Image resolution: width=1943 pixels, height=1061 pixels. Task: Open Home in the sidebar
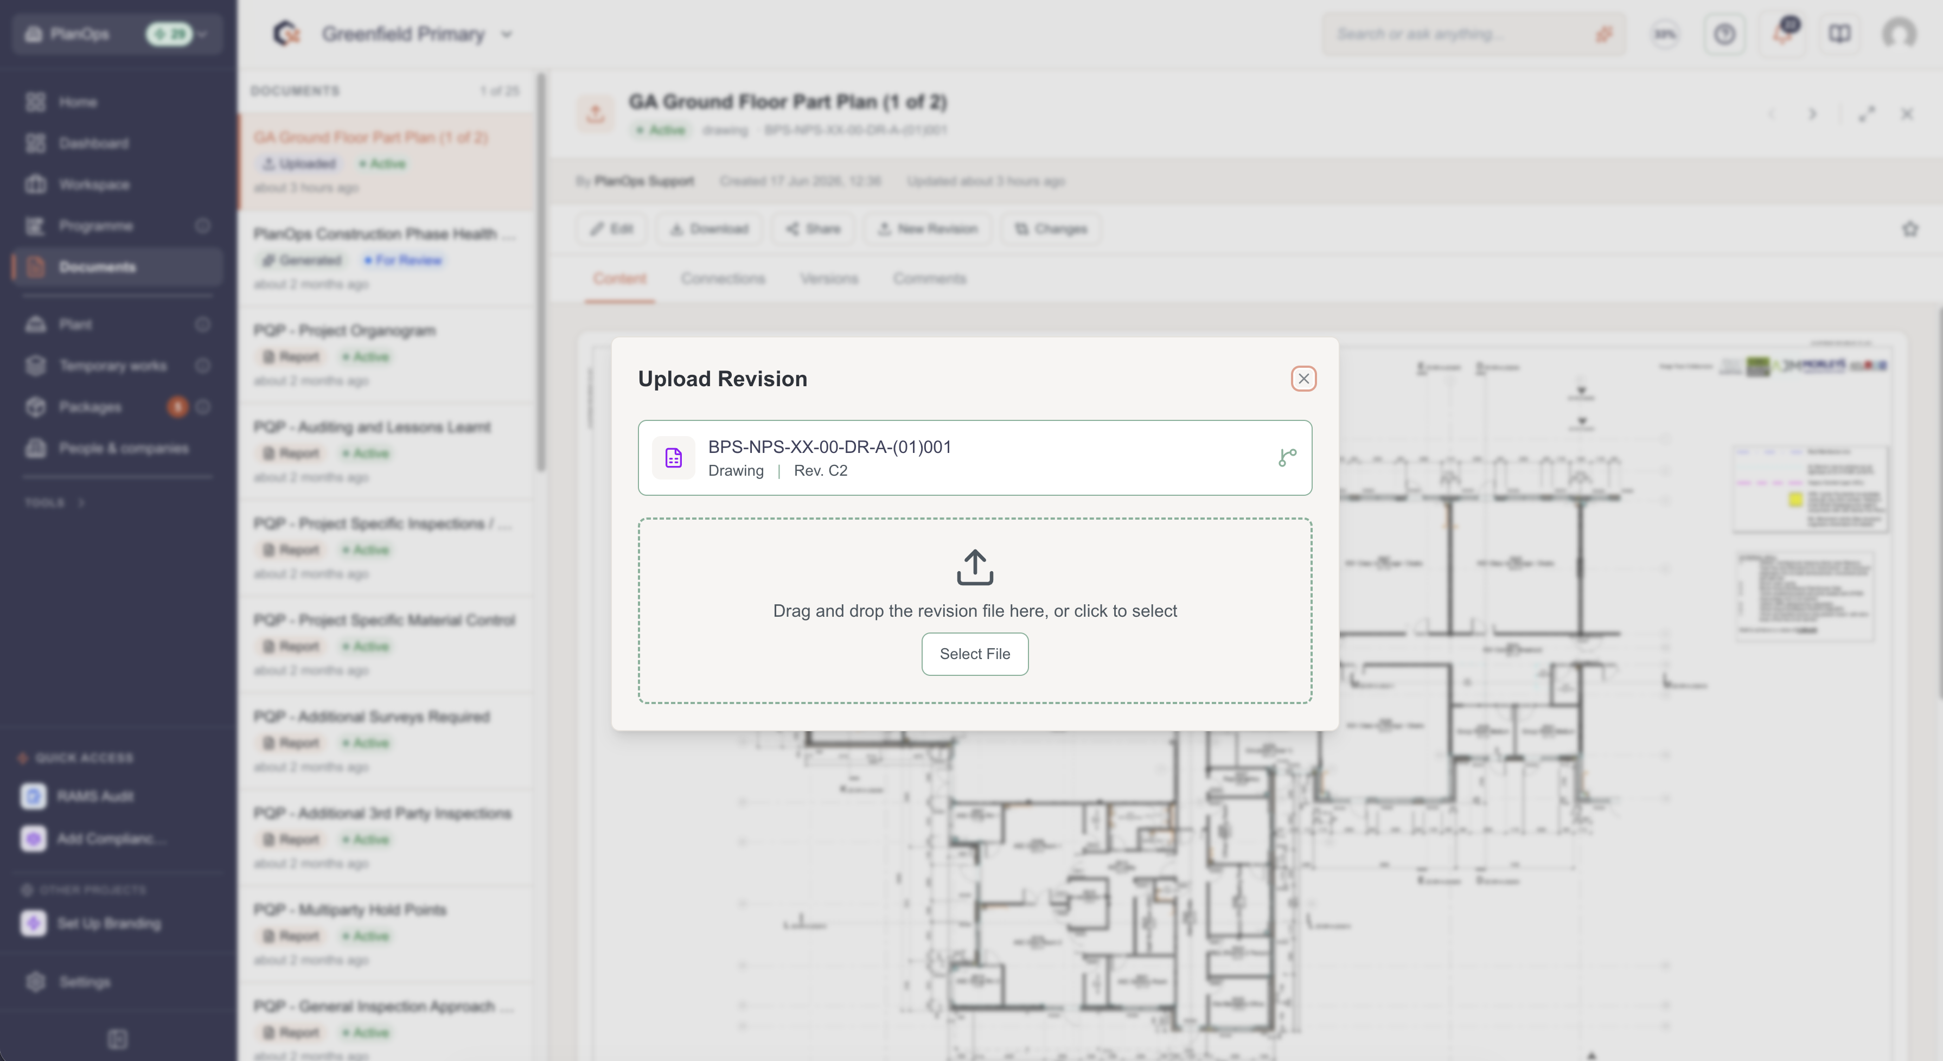(117, 102)
